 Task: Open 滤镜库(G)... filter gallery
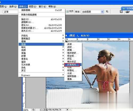[42, 22]
